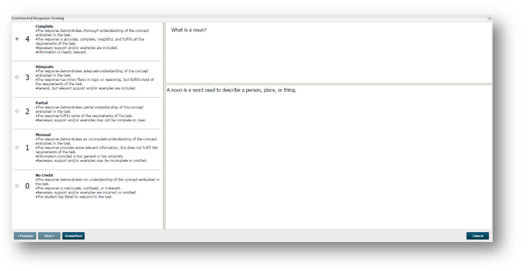529x271 pixels.
Task: Click the large score number 0
Action: [x=27, y=186]
